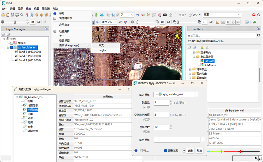This screenshot has height=162, width=263.
Task: Open the rotation angle 0° dropdown
Action: tap(132, 15)
